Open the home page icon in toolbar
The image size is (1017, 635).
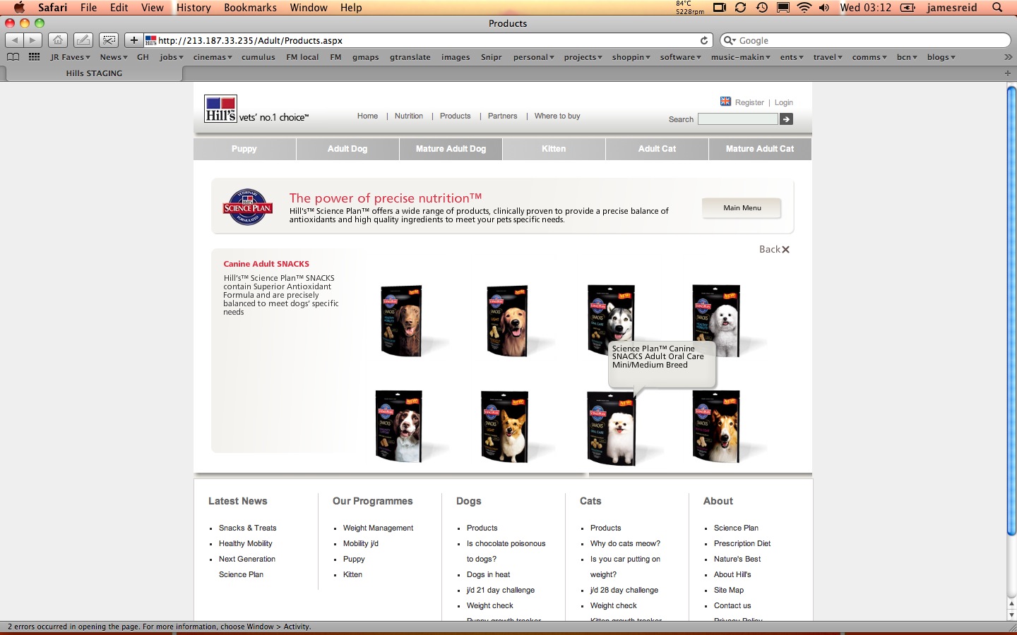coord(58,40)
